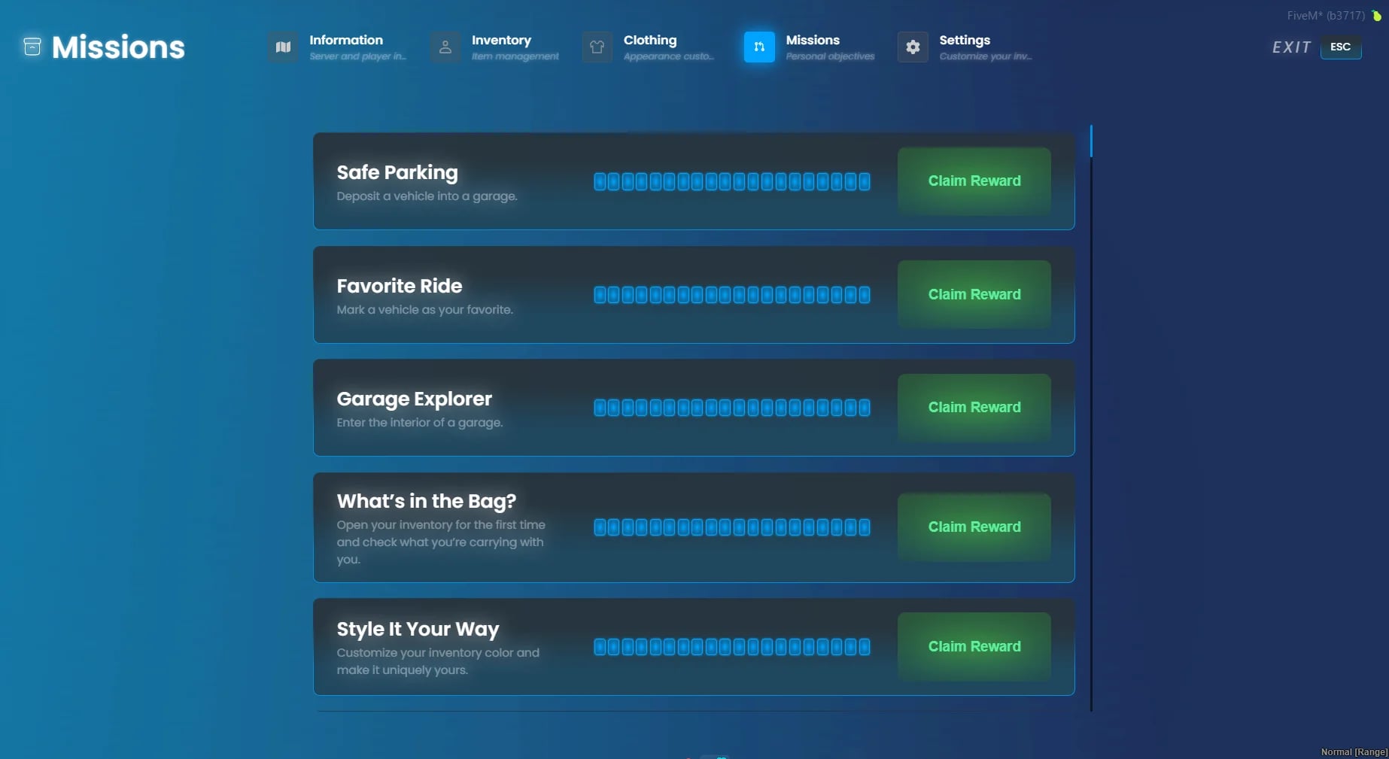This screenshot has width=1389, height=759.
Task: Click the shirt icon for Clothing
Action: [597, 47]
